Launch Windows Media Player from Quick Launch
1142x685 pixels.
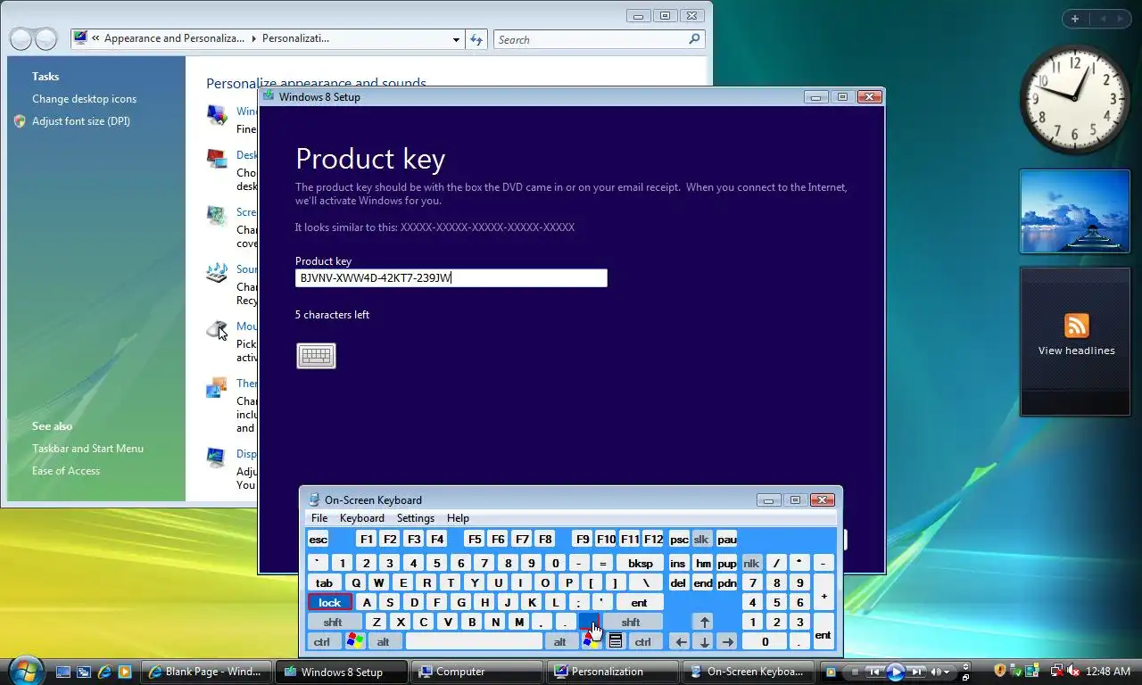click(x=125, y=672)
